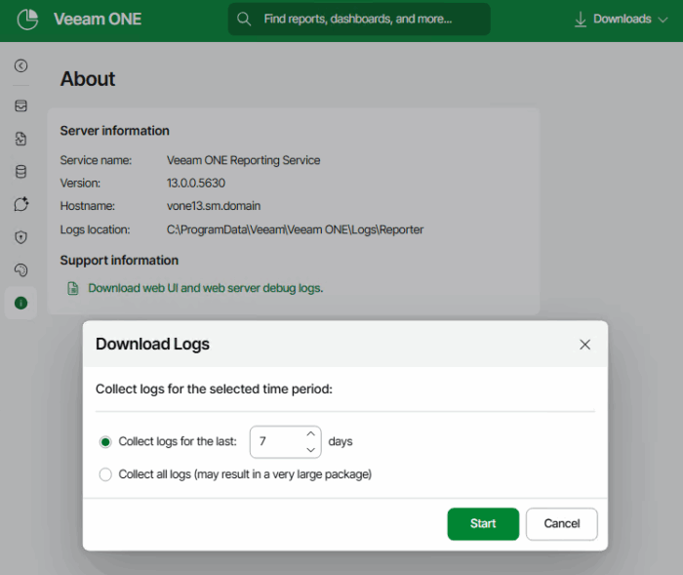This screenshot has width=683, height=575.
Task: Open the shield security sidebar icon
Action: [20, 237]
